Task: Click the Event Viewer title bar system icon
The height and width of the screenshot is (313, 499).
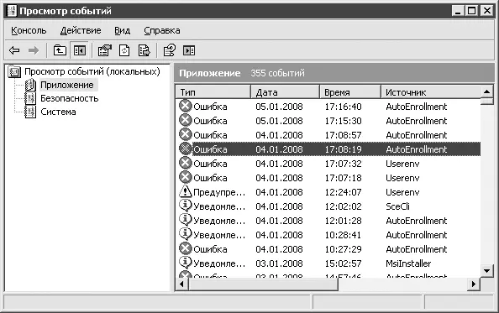Action: 12,11
